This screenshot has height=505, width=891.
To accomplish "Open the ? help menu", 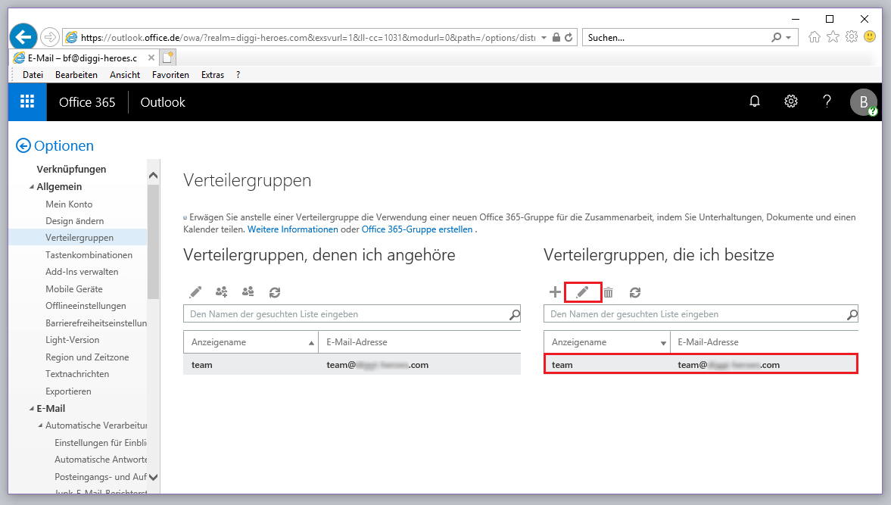I will coord(238,74).
